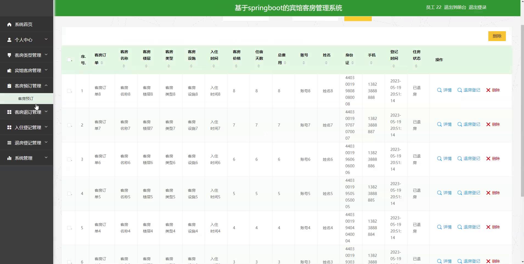Click the icon beside 宾馆客房管理
Image resolution: width=524 pixels, height=264 pixels.
[x=9, y=70]
